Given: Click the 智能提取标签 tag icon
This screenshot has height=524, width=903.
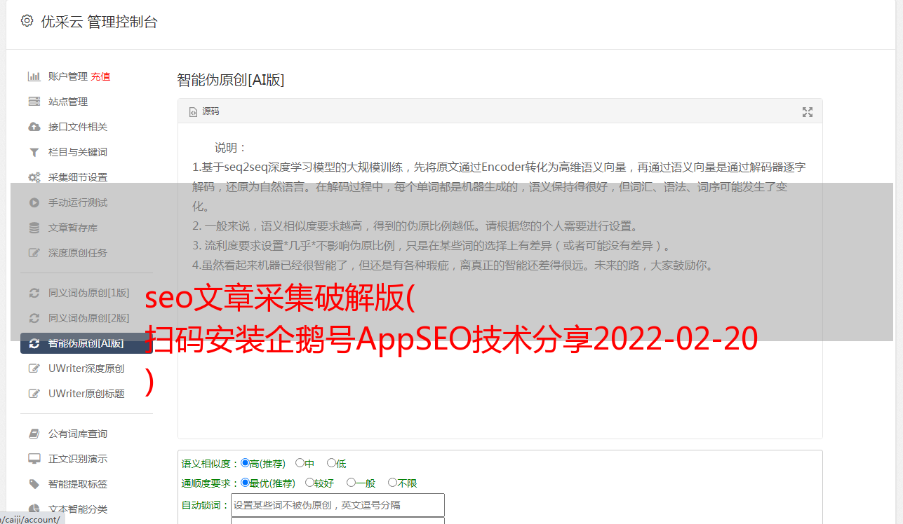Looking at the screenshot, I should pos(34,484).
